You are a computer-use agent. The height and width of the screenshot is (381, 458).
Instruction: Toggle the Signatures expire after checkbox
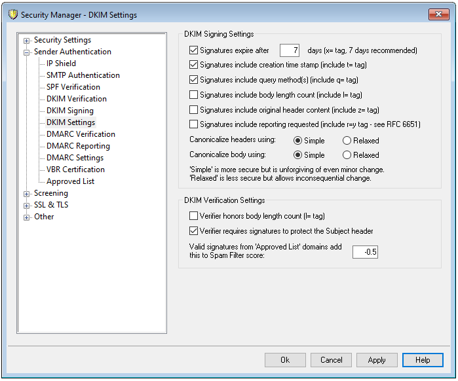point(193,50)
